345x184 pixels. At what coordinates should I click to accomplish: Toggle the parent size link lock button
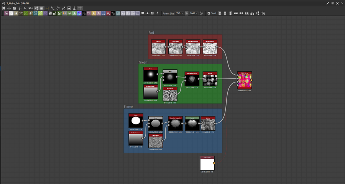point(187,13)
